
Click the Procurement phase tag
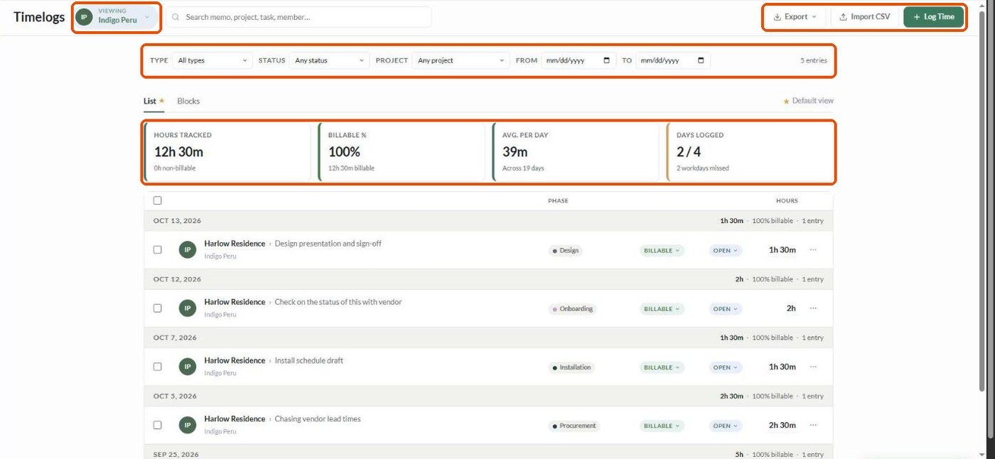tap(574, 426)
